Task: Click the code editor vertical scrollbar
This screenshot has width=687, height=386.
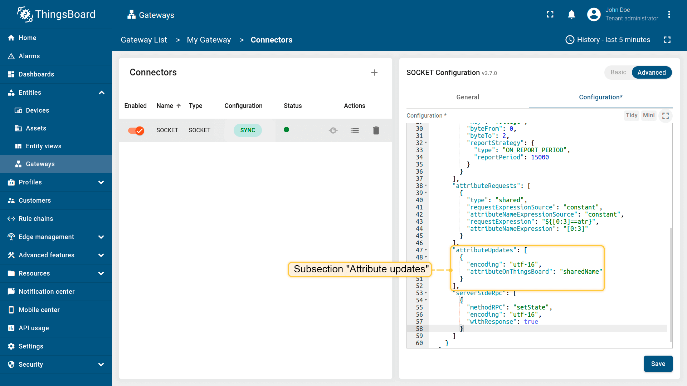Action: click(671, 284)
